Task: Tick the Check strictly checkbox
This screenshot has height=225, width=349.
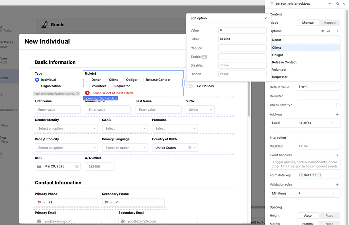Action: tap(338, 105)
